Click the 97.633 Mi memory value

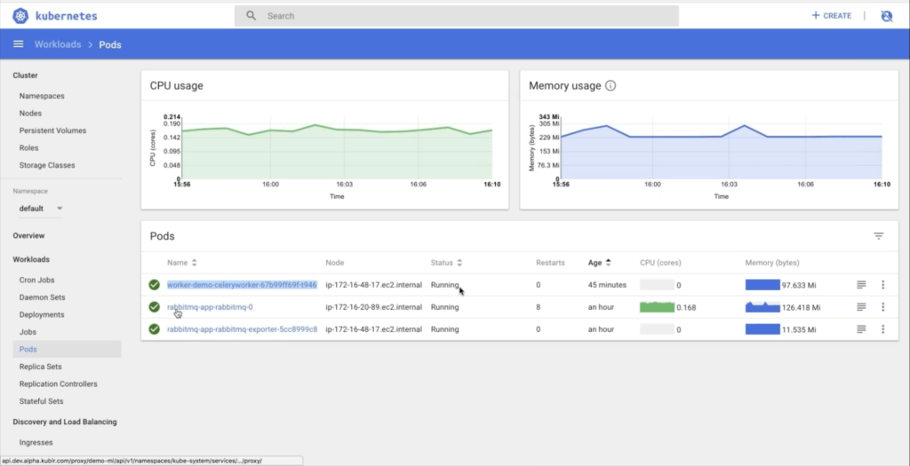point(799,285)
